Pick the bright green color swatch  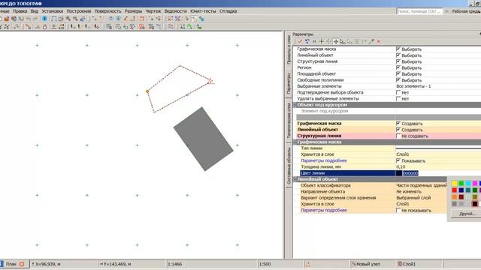(x=461, y=183)
